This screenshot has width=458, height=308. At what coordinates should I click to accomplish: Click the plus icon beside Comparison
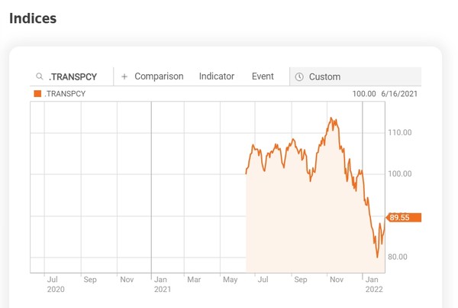point(124,76)
